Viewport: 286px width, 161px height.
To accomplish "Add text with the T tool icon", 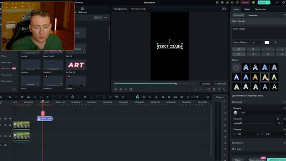I will tap(47, 97).
